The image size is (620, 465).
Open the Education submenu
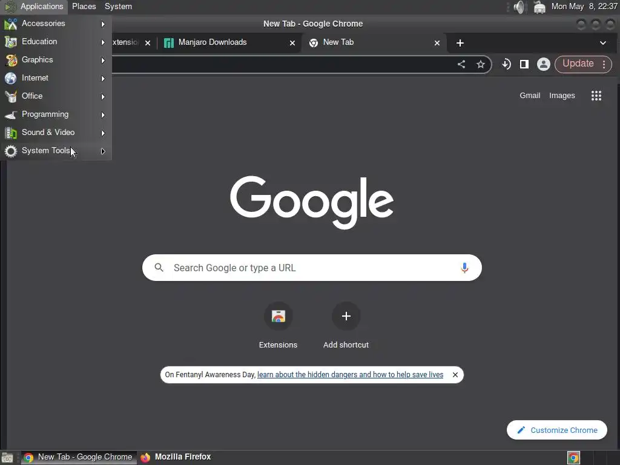pos(56,42)
